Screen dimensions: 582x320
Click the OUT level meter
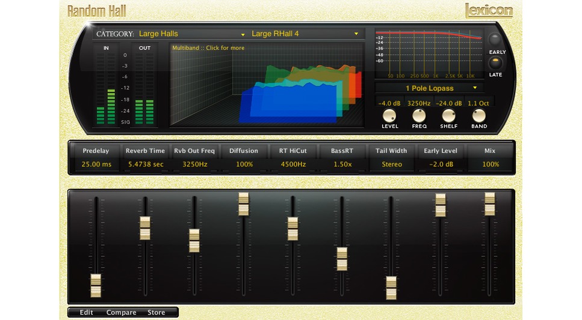tap(144, 88)
